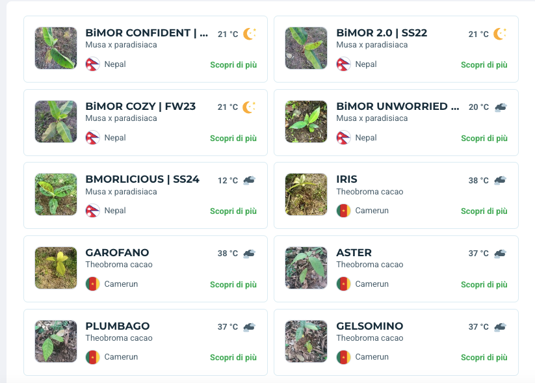Click the cloud icon in BiMOR UNWORRIED card
535x383 pixels.
(x=500, y=107)
